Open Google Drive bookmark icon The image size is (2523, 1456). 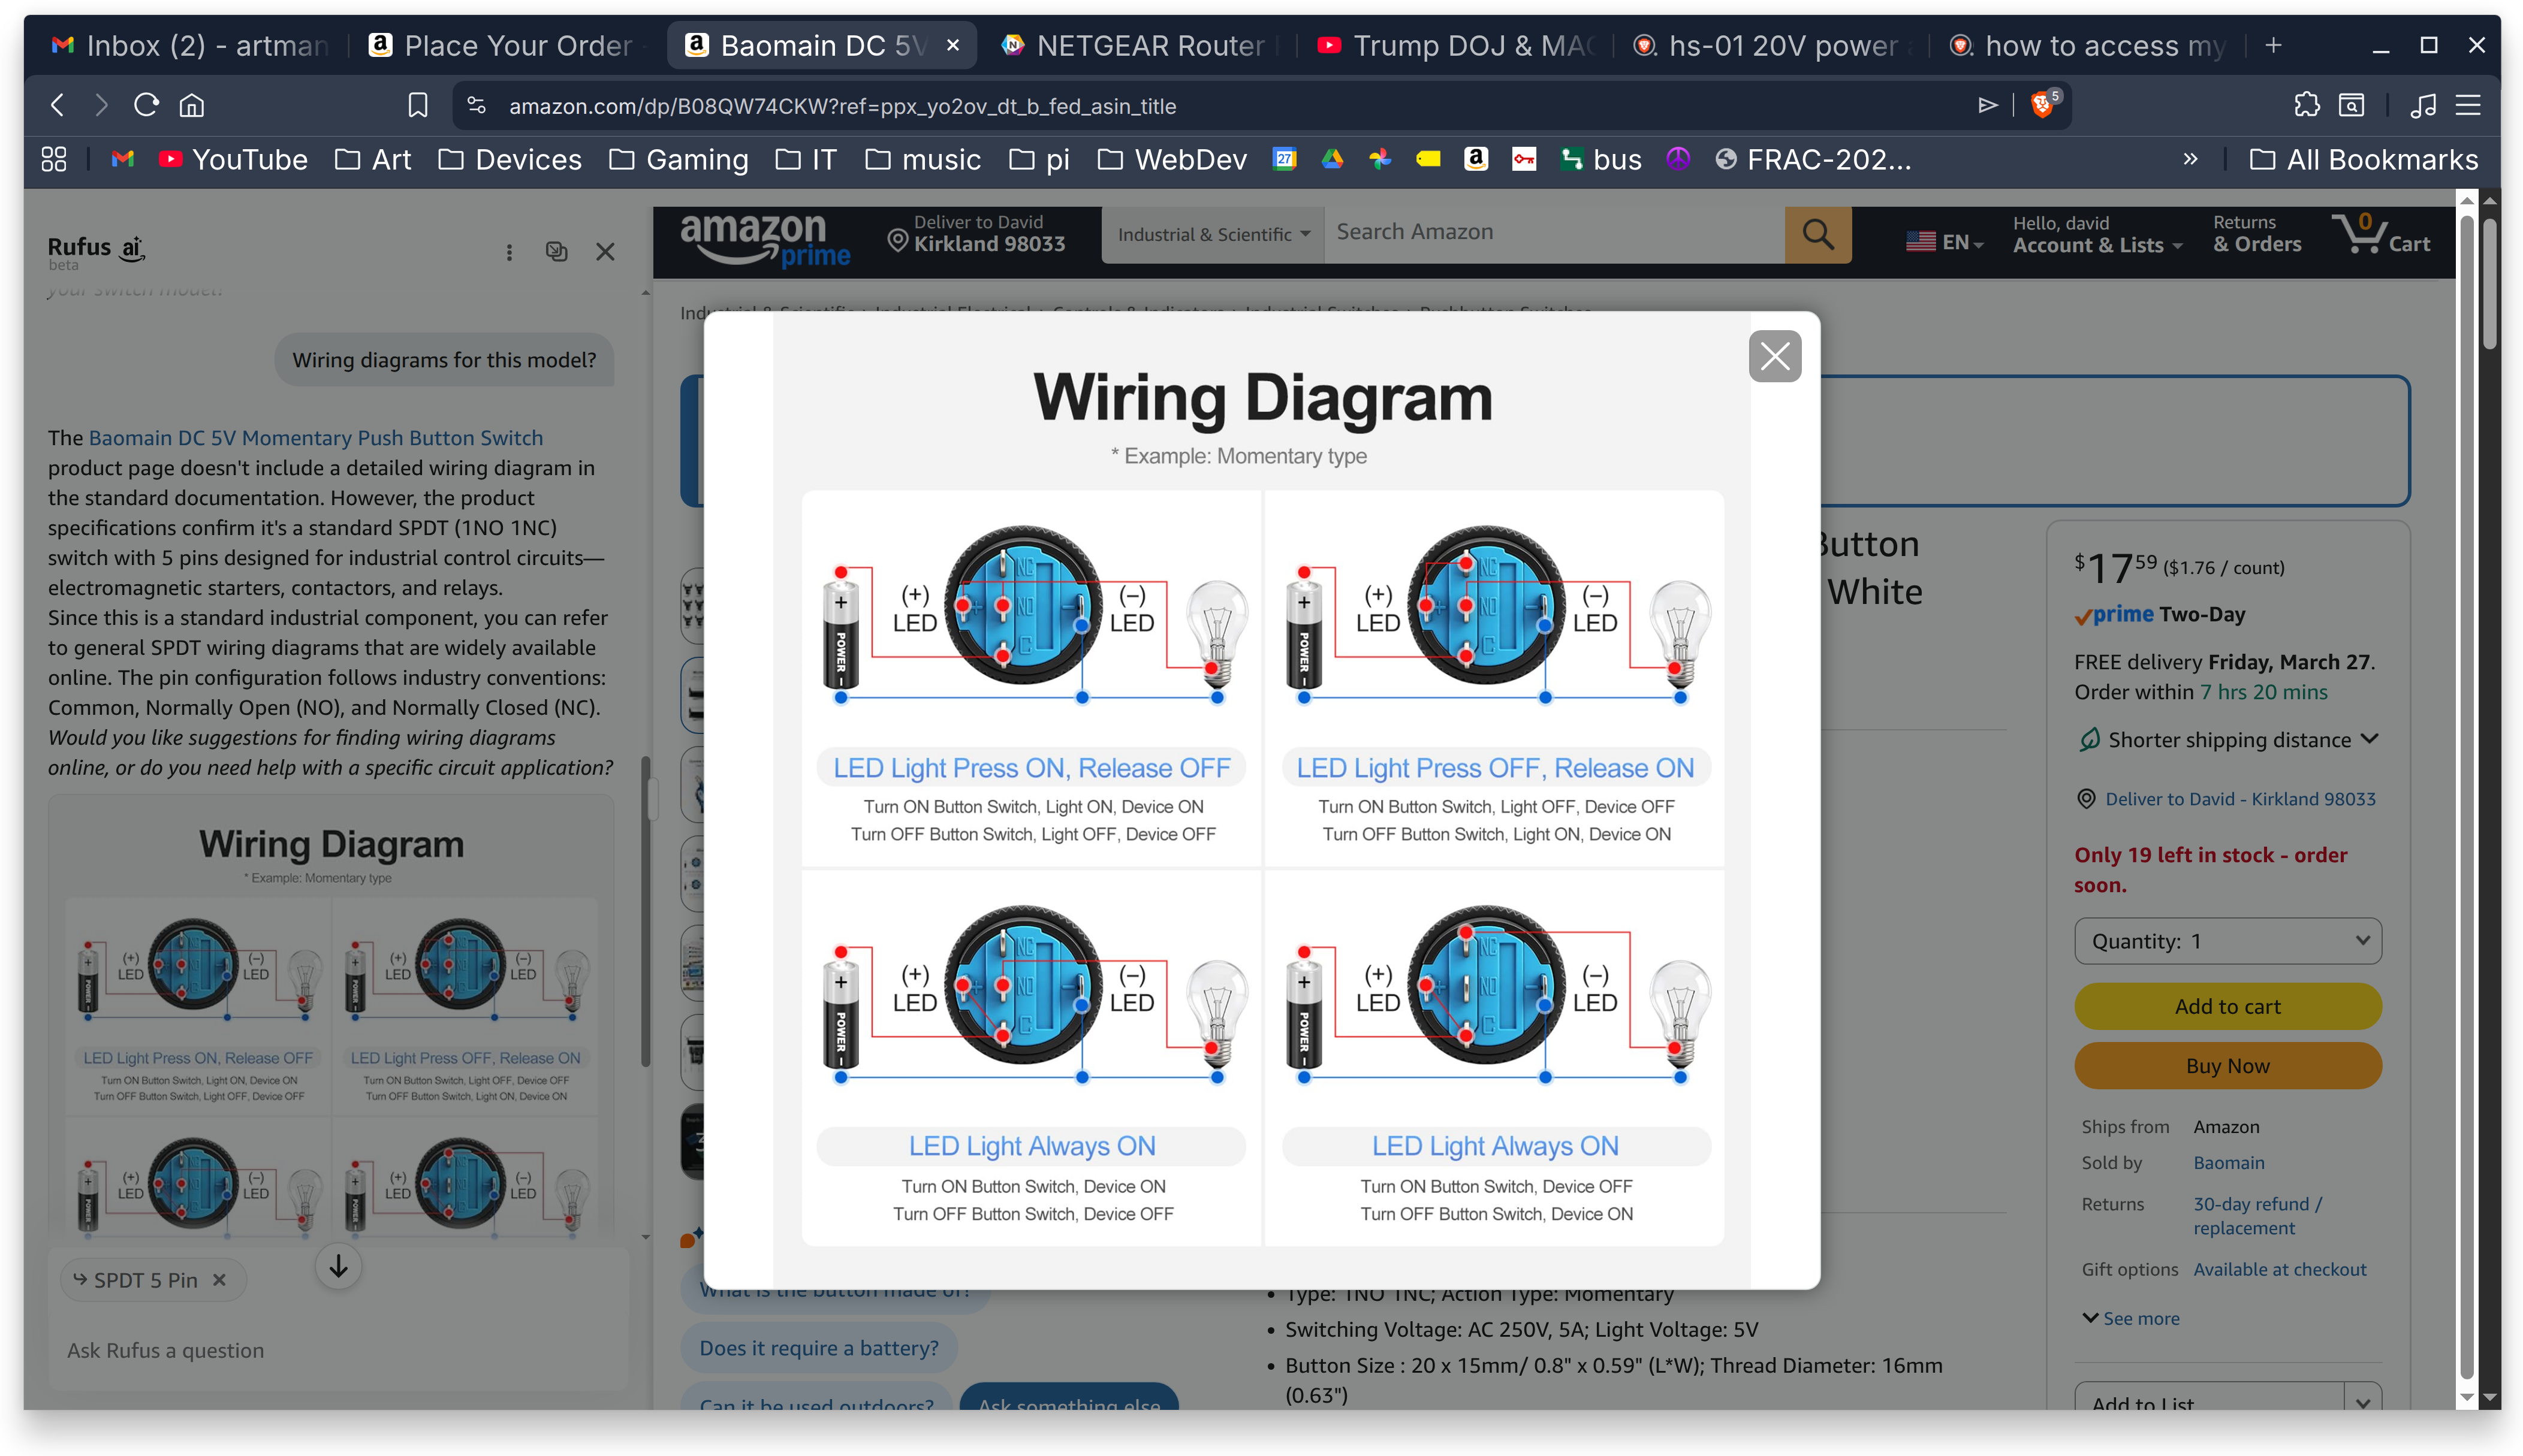(1333, 159)
